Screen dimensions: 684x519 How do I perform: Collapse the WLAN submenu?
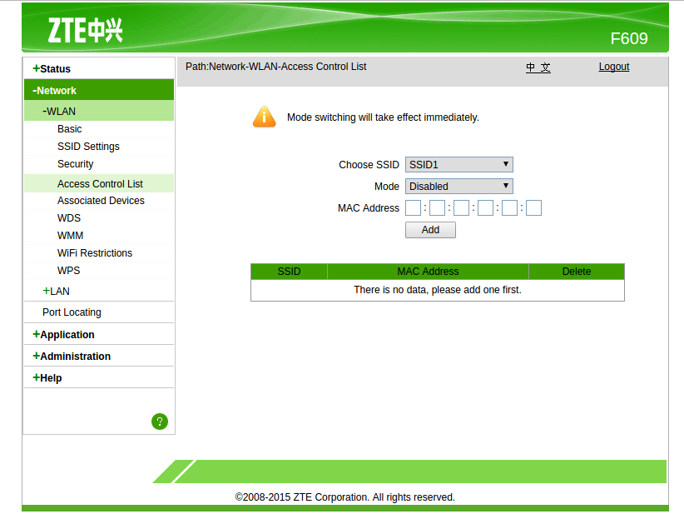click(x=59, y=112)
